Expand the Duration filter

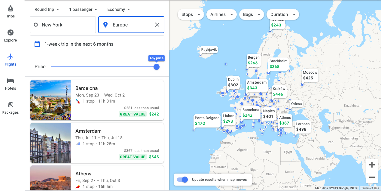tap(283, 14)
